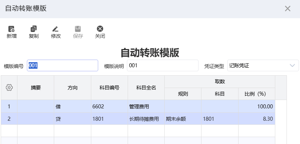Click the 借 direction cell

coord(72,106)
